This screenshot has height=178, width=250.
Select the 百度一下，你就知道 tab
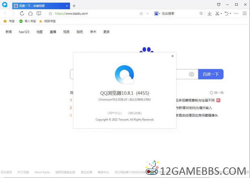coord(41,6)
